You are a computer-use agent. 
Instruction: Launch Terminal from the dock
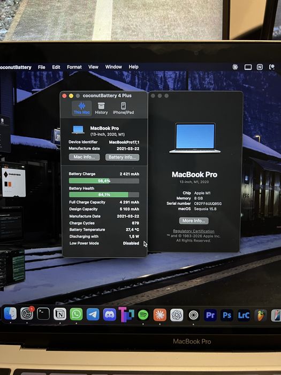coord(43,313)
